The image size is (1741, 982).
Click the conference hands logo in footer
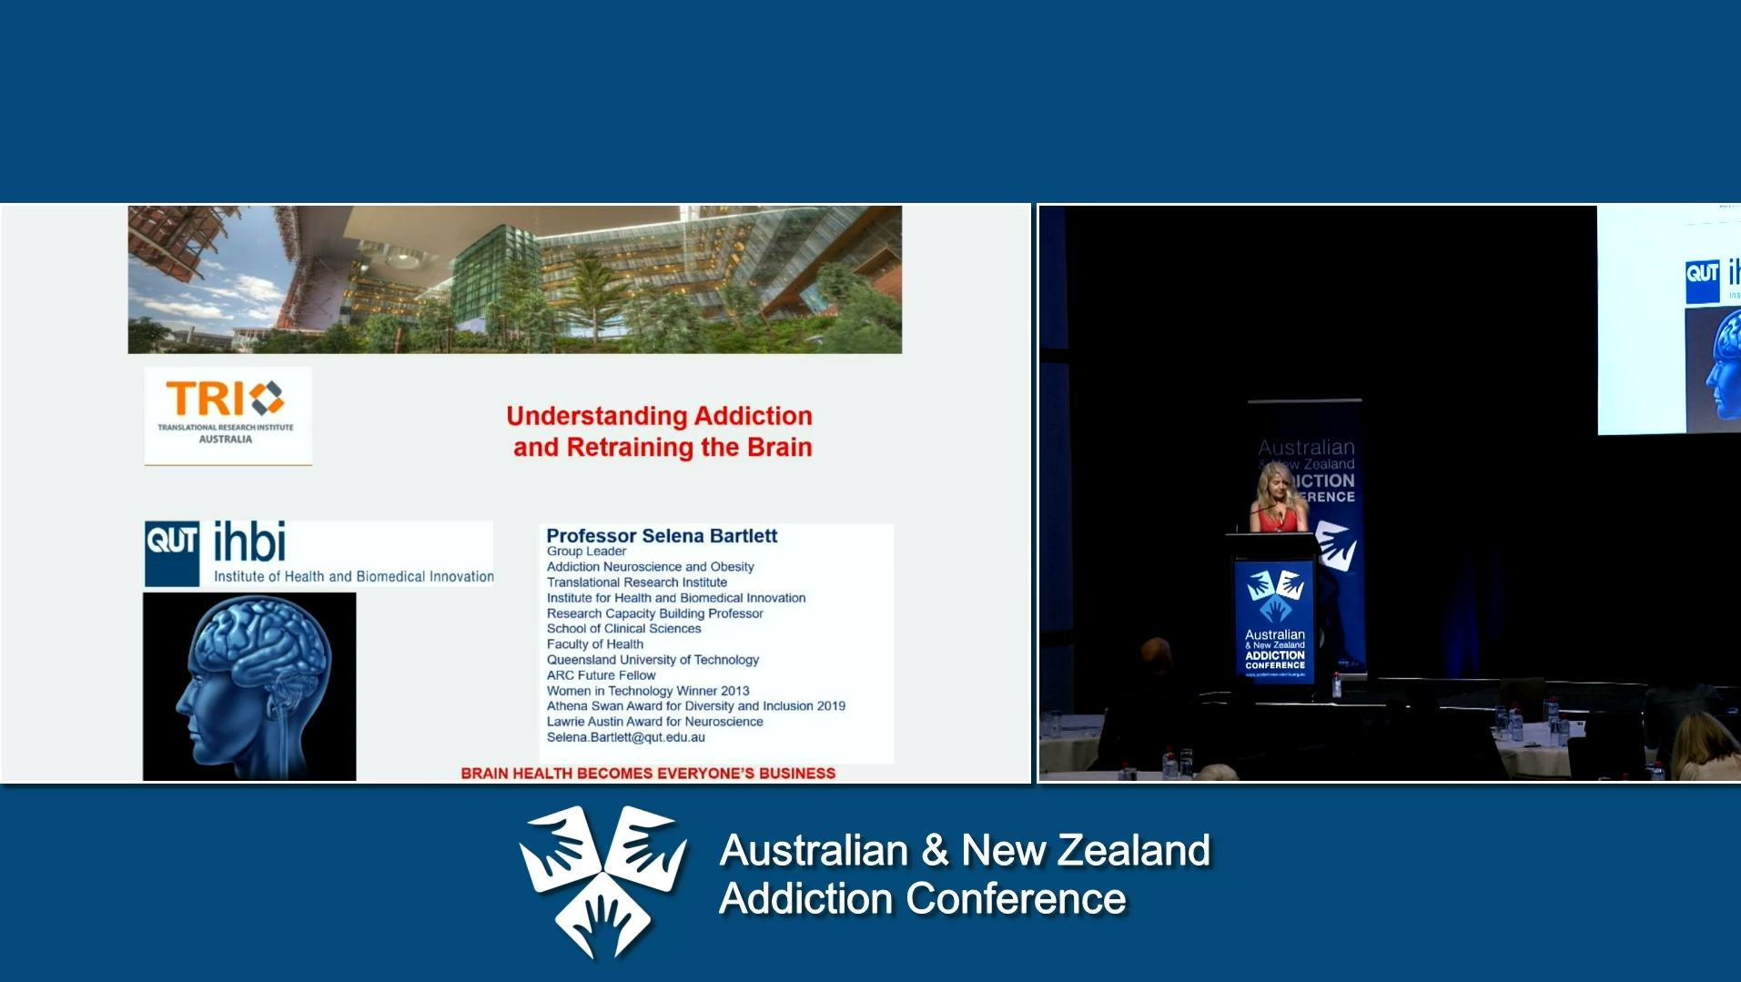coord(602,881)
